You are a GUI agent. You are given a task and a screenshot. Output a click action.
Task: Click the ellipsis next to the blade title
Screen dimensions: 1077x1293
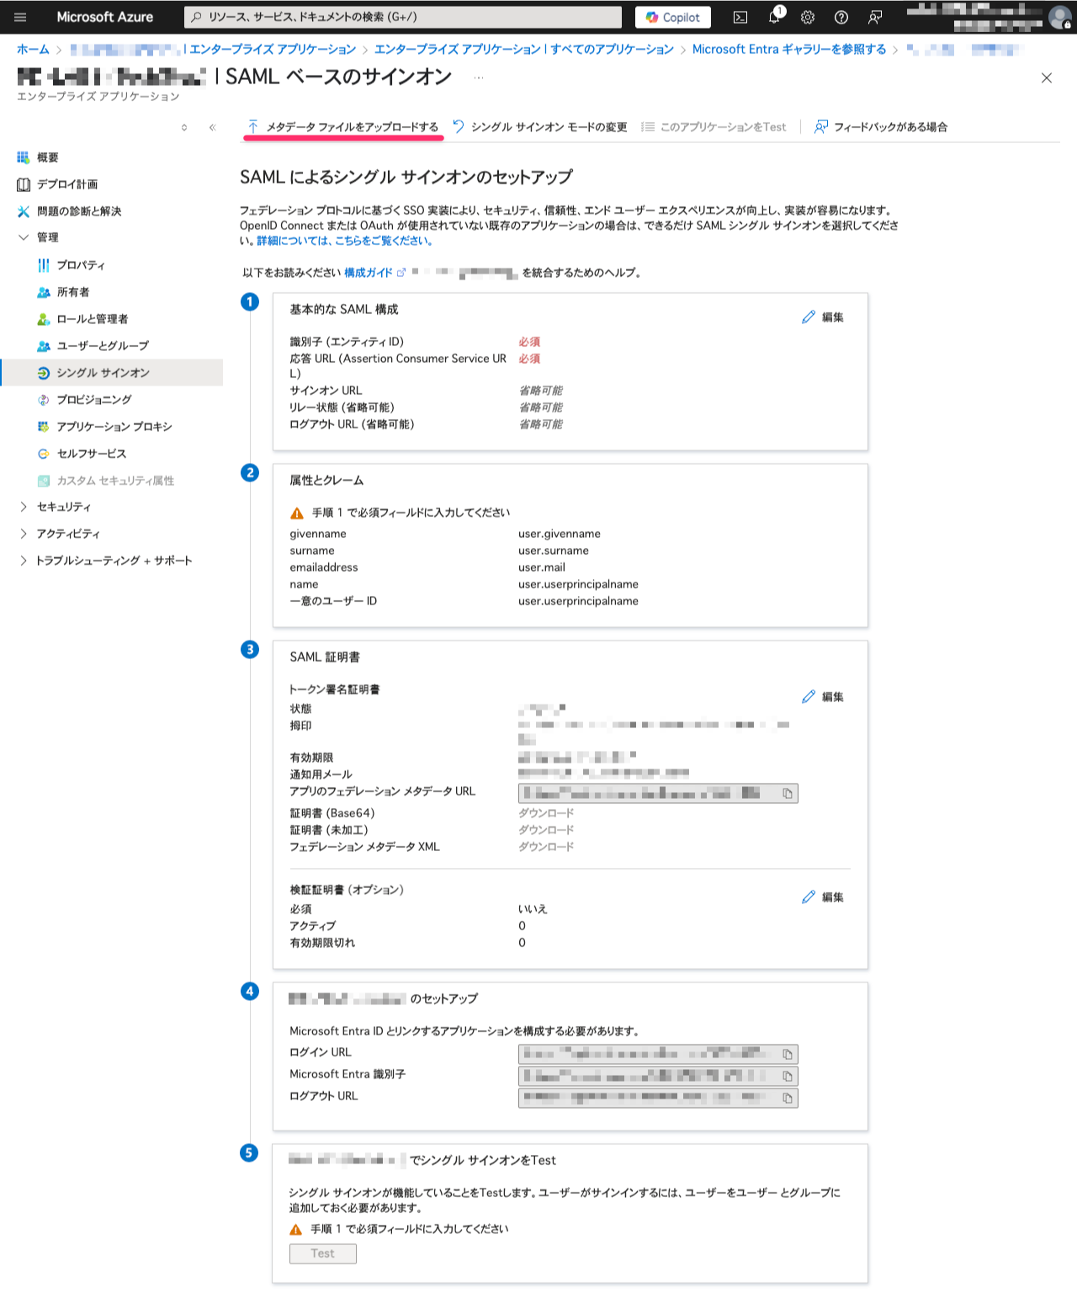coord(479,77)
